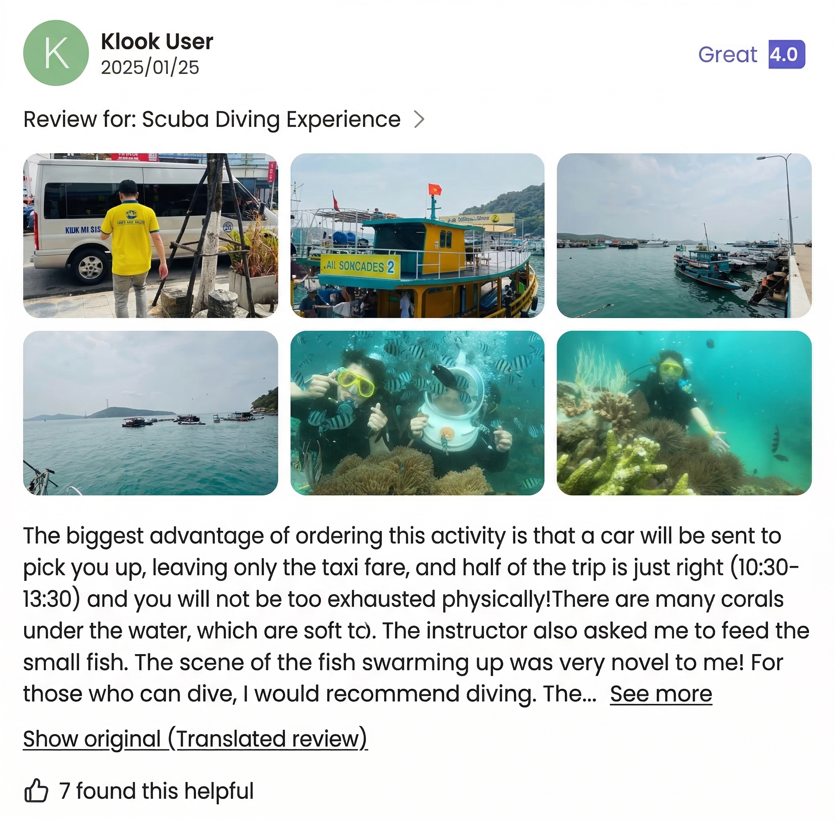Image resolution: width=835 pixels, height=822 pixels.
Task: Show original translated review text
Action: click(195, 739)
